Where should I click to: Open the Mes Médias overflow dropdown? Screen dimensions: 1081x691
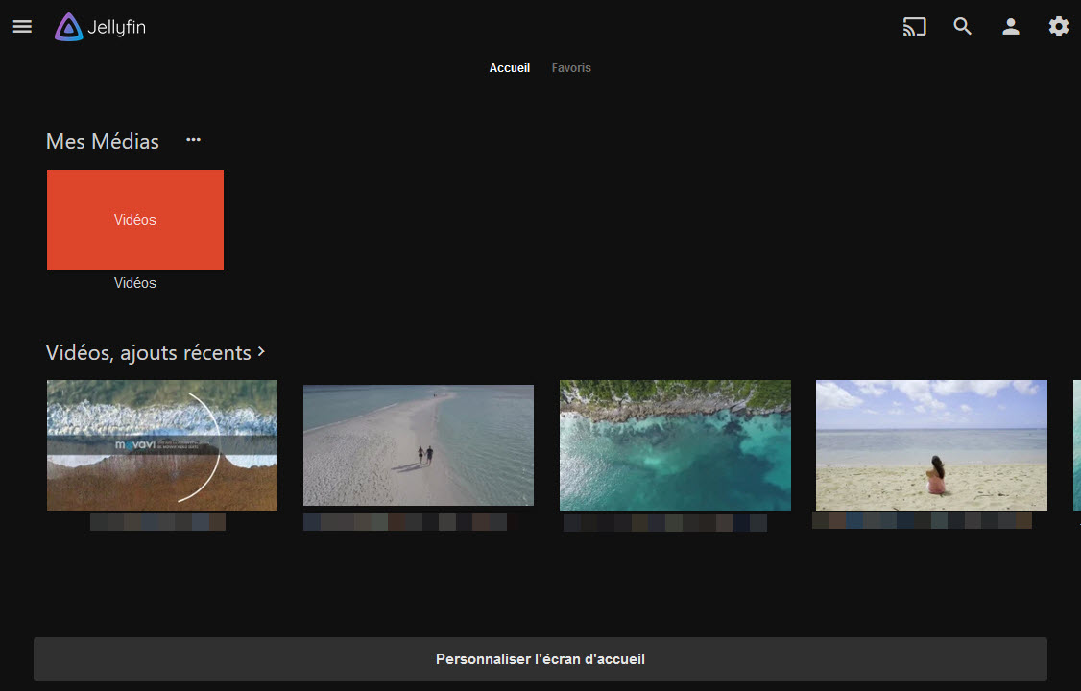point(193,139)
